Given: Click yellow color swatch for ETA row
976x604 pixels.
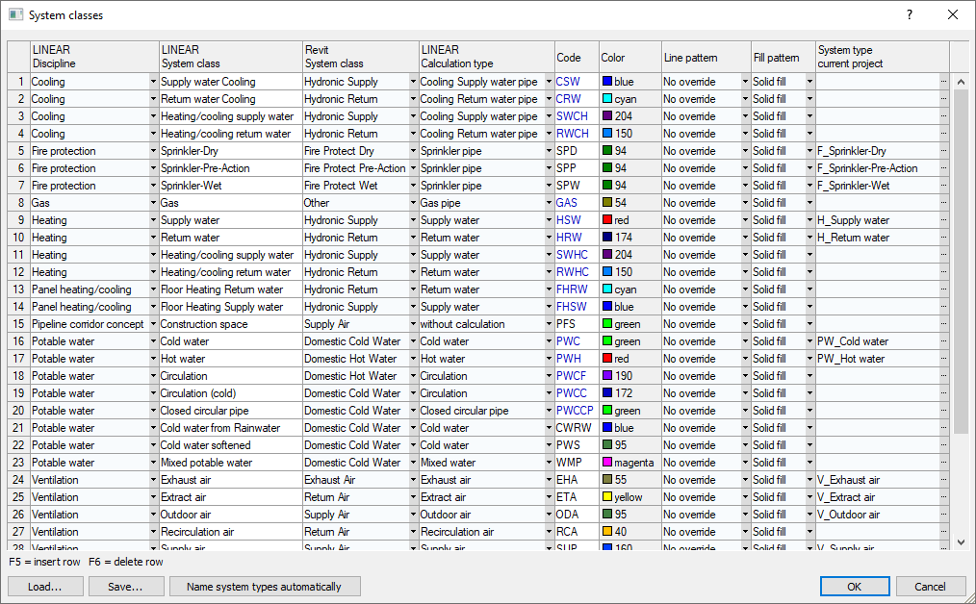Looking at the screenshot, I should pyautogui.click(x=607, y=497).
